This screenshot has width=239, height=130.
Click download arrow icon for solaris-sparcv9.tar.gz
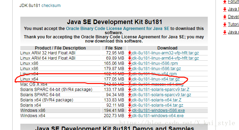click(130, 95)
